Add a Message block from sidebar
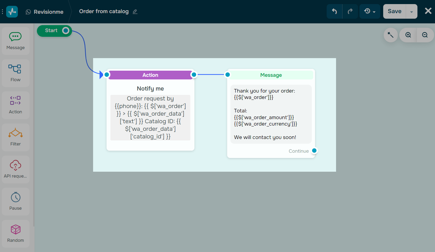 (x=16, y=41)
